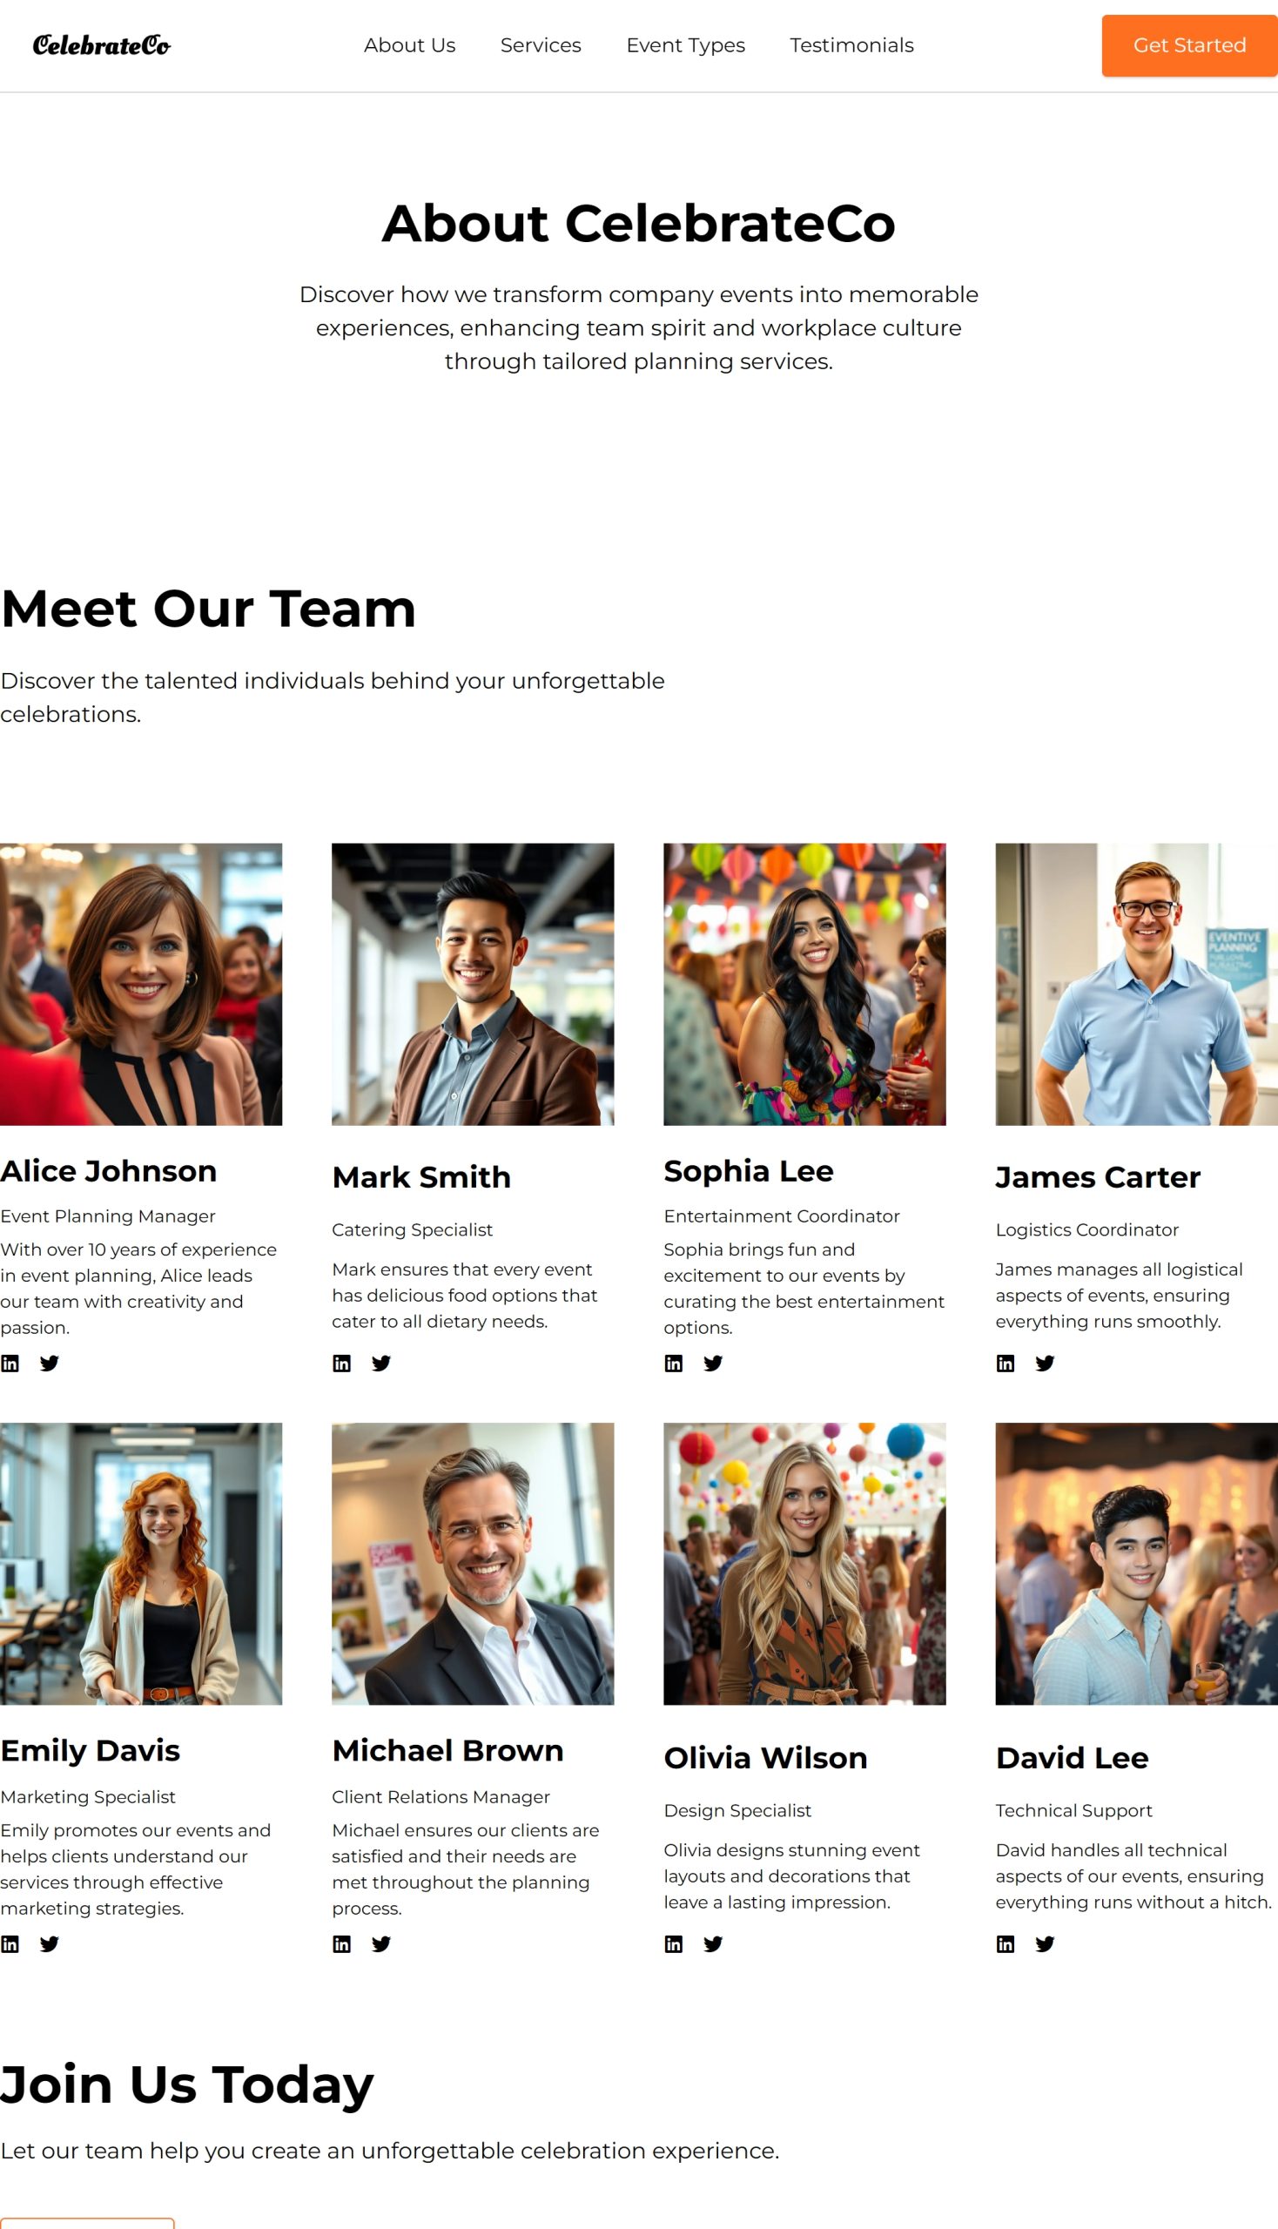Open David Lee's LinkedIn icon
This screenshot has height=2229, width=1278.
1005,1943
